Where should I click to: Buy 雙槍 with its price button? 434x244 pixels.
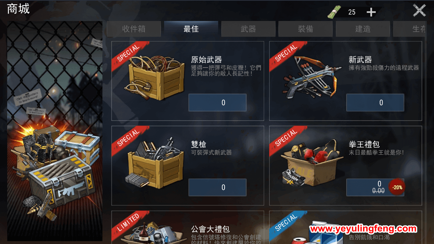click(x=217, y=187)
